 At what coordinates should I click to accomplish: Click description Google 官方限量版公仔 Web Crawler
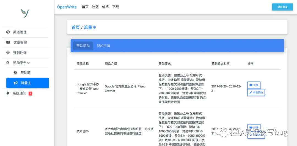pyautogui.click(x=125, y=89)
